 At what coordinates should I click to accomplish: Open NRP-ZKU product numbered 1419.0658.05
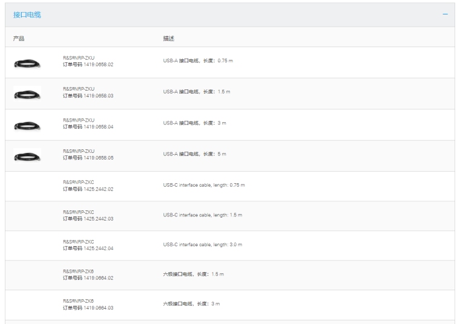[x=88, y=154]
